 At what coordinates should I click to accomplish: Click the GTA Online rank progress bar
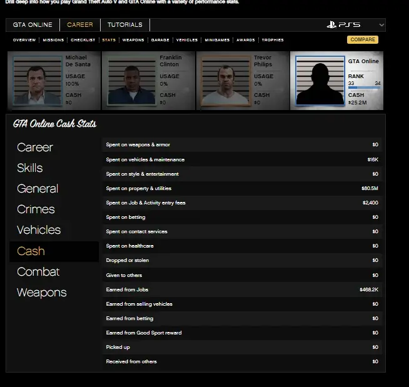(x=364, y=89)
